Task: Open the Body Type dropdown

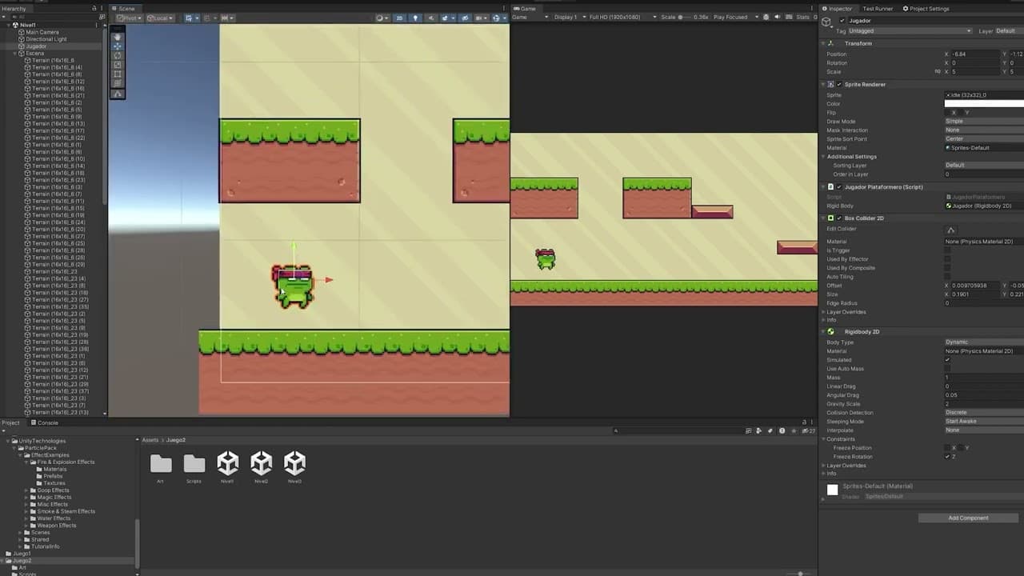Action: [982, 342]
